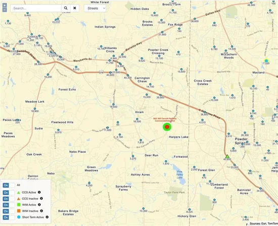Click the zoom out minus button
Screen dimensions: 278x226
click(5, 10)
